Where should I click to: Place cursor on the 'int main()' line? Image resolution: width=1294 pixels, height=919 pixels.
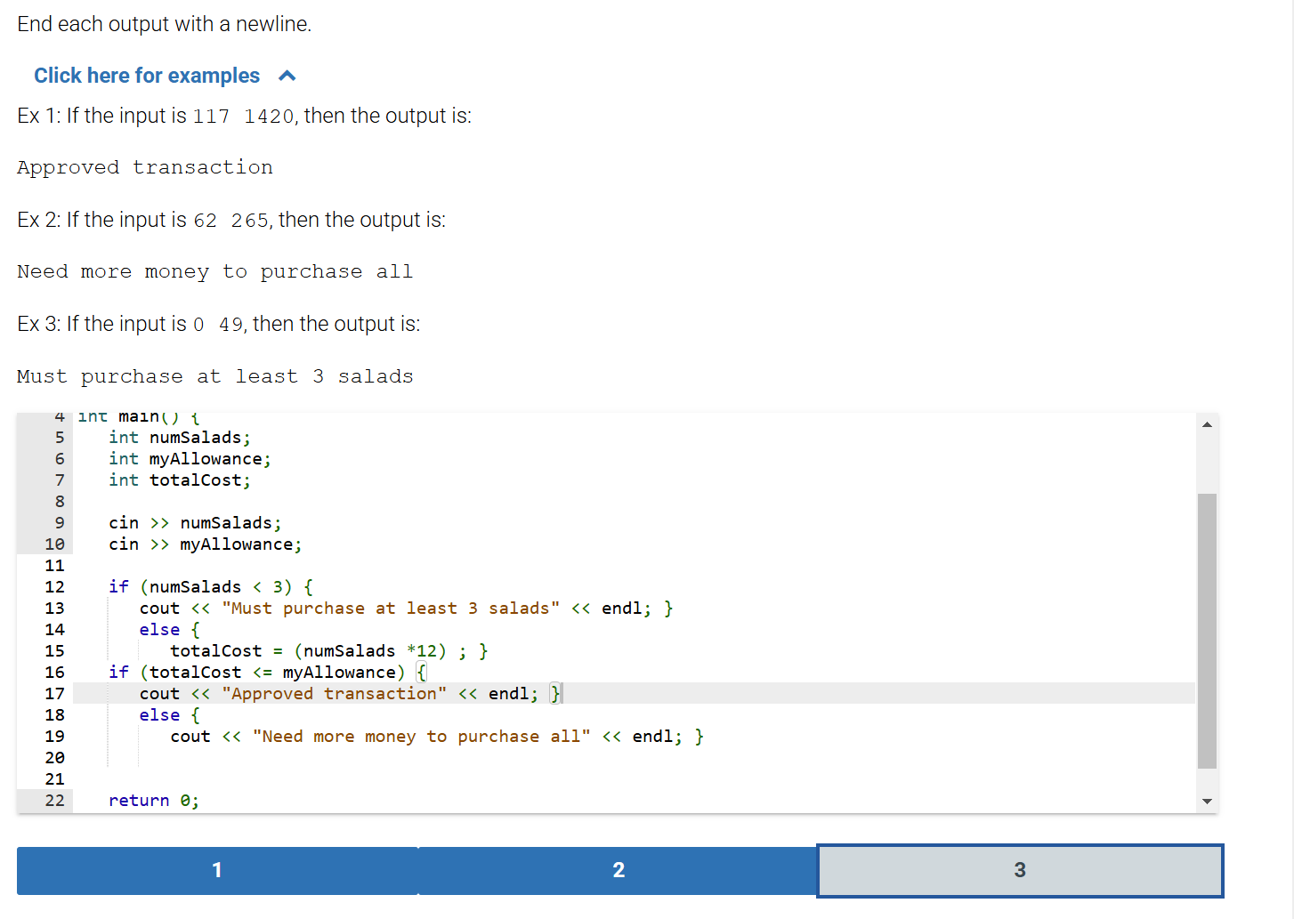tap(135, 415)
